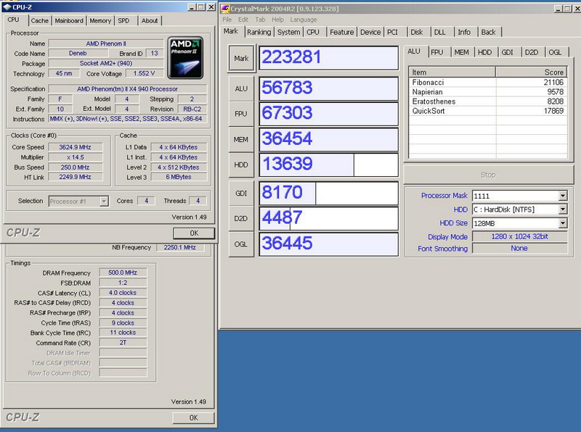The image size is (581, 432).
Task: Click the DRAM Frequency value 500.0 MHz
Action: click(123, 273)
